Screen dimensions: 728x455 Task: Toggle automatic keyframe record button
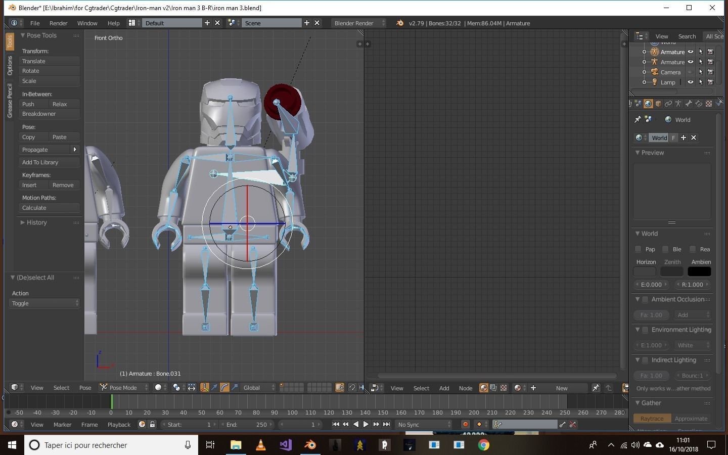466,425
